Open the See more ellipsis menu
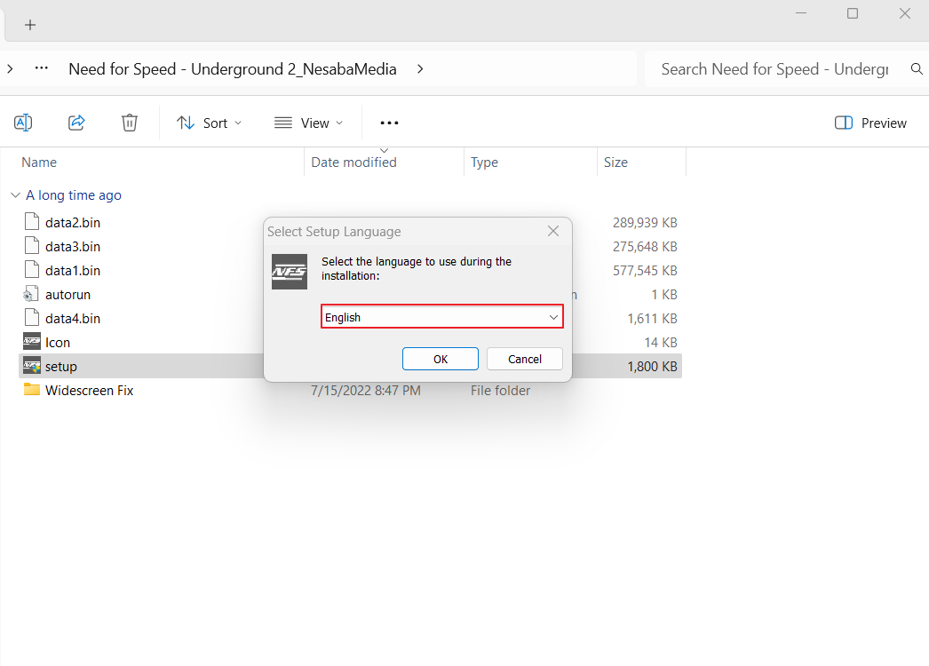Screen dimensions: 929x666 point(389,123)
